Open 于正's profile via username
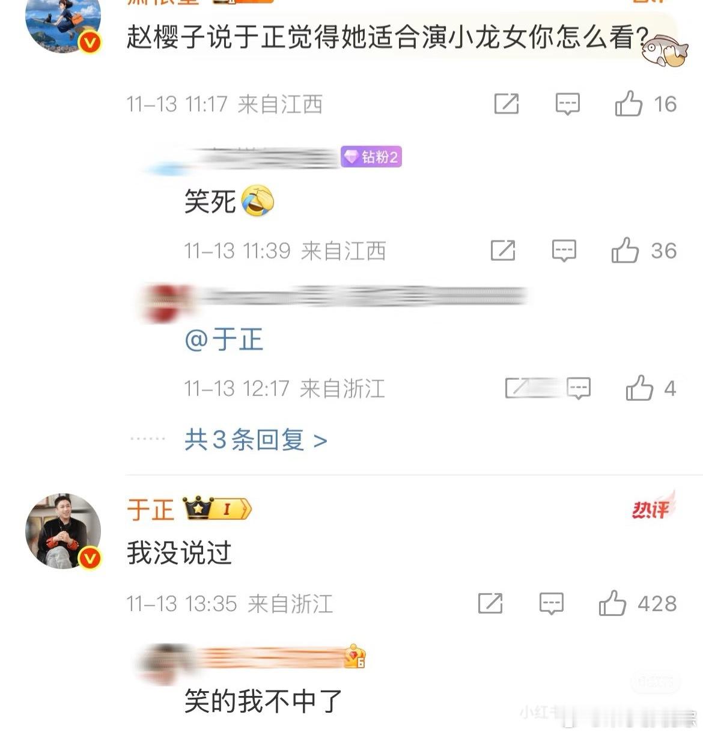The width and height of the screenshot is (703, 735). pyautogui.click(x=150, y=510)
